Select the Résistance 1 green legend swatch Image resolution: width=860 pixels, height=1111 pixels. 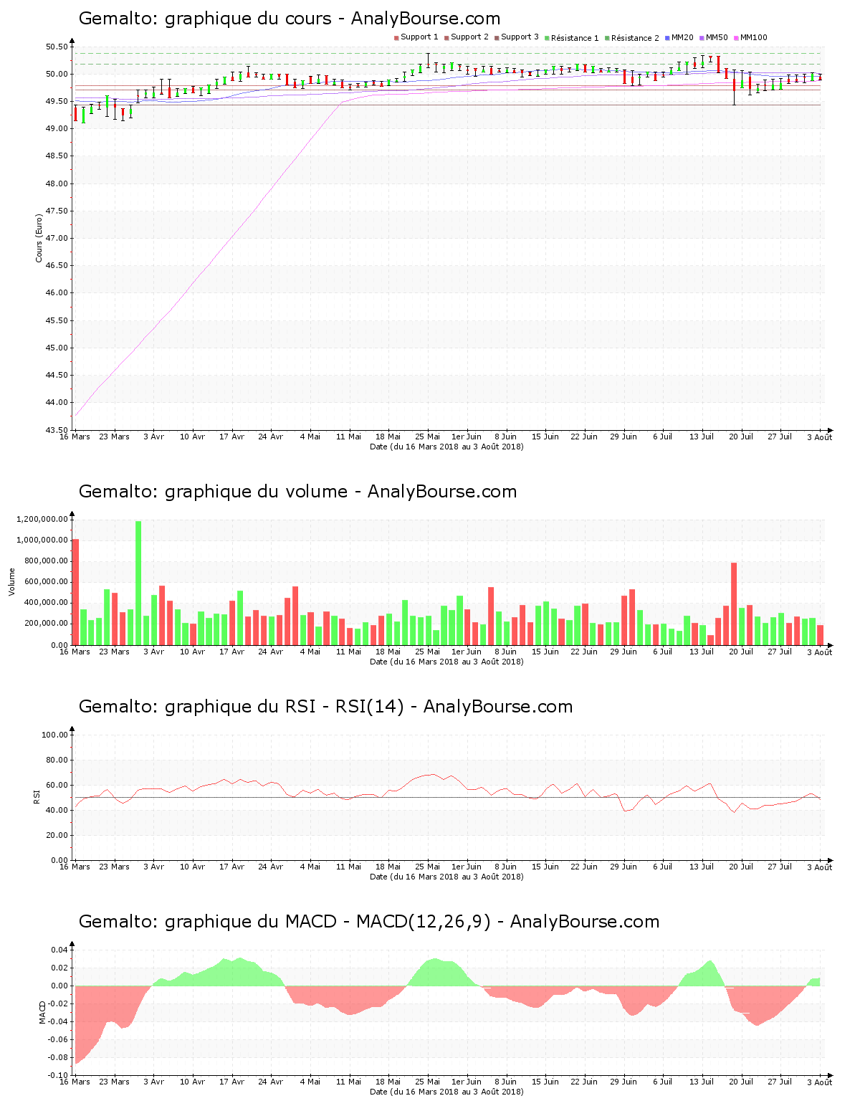pos(547,38)
